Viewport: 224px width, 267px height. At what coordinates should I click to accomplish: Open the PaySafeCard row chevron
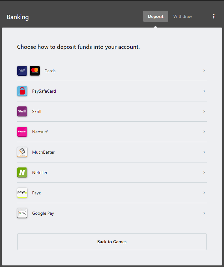204,91
